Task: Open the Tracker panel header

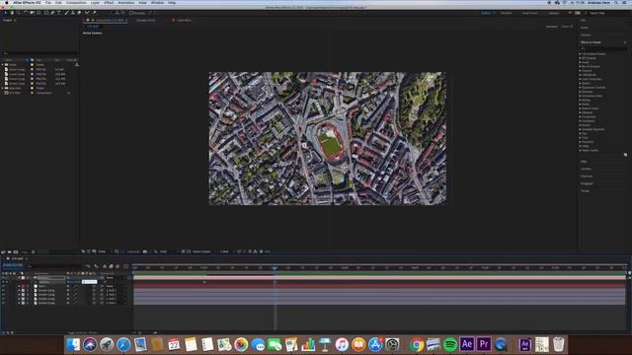Action: tap(586, 190)
